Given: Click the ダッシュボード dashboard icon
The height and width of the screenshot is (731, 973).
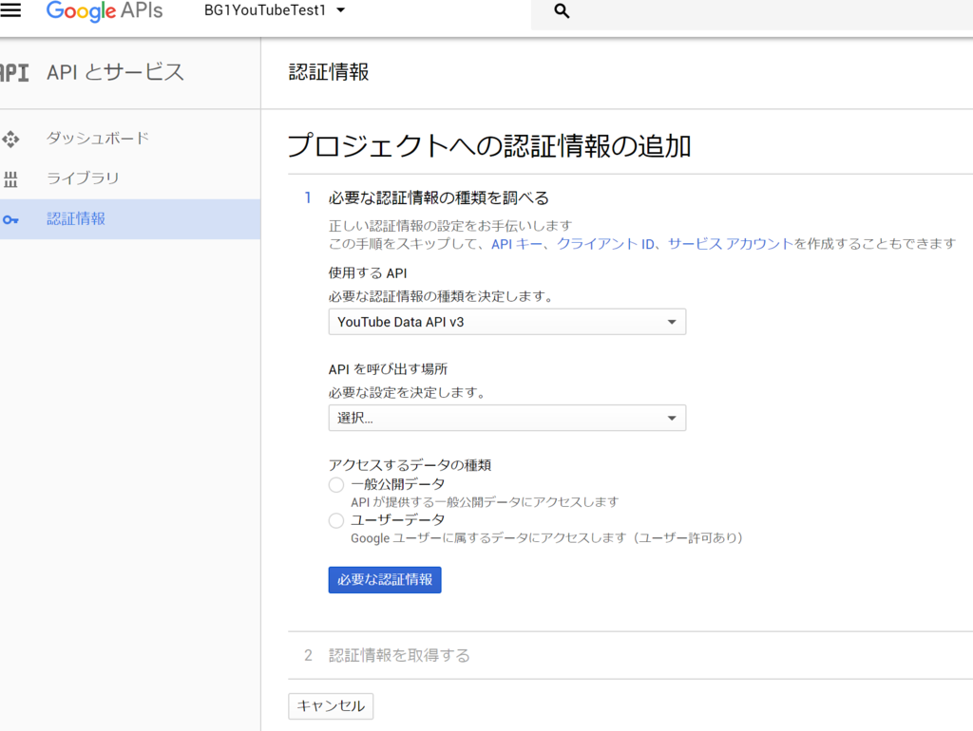Looking at the screenshot, I should click(x=10, y=139).
